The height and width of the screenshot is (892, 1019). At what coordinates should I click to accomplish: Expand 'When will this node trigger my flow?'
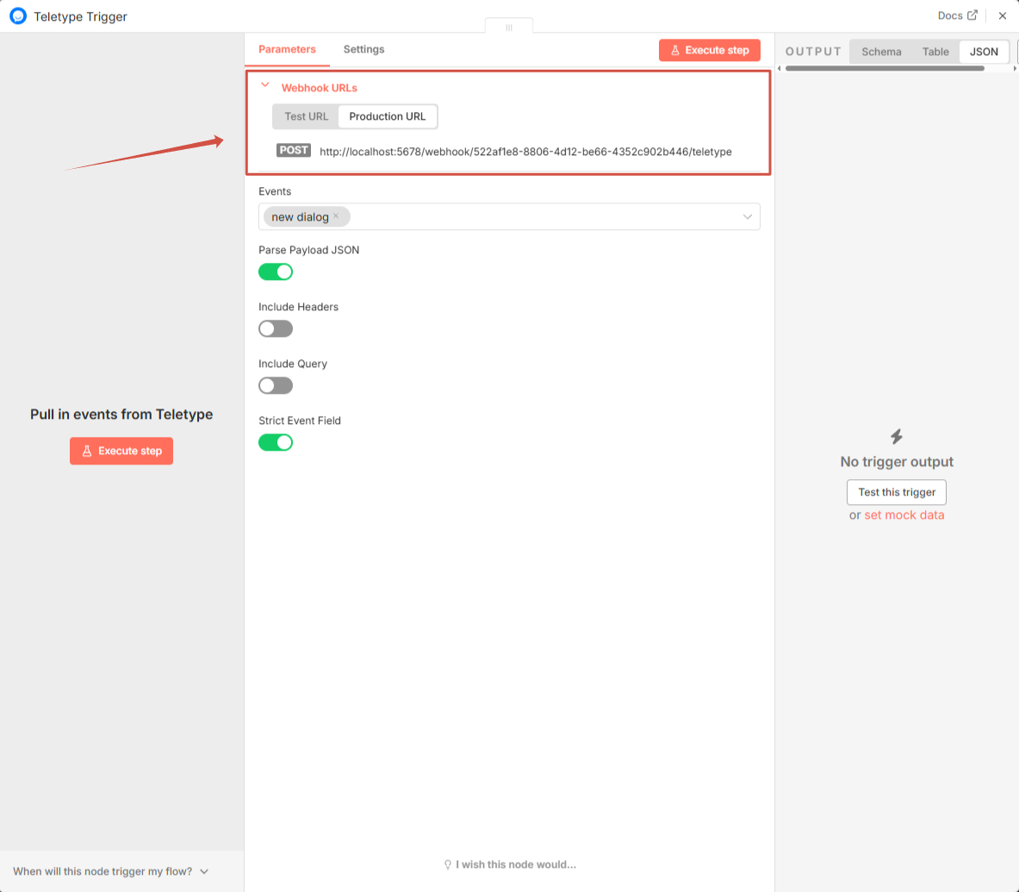point(112,871)
